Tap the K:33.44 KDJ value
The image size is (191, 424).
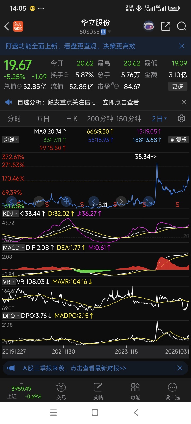[32, 214]
